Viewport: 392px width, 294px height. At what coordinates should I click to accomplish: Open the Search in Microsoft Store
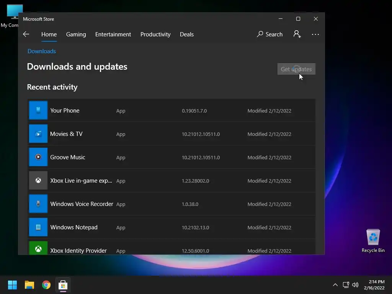(x=269, y=34)
